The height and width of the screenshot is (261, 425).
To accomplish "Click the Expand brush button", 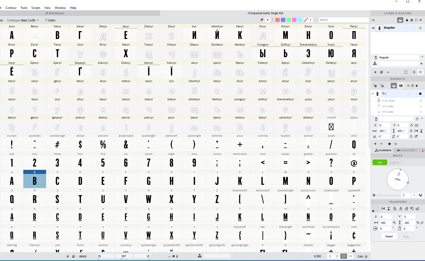I will click(x=394, y=163).
